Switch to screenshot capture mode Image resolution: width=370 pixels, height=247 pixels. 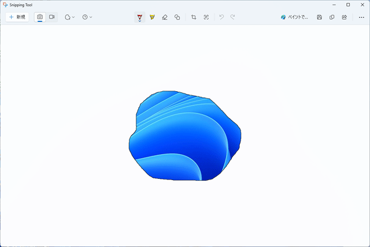(40, 17)
